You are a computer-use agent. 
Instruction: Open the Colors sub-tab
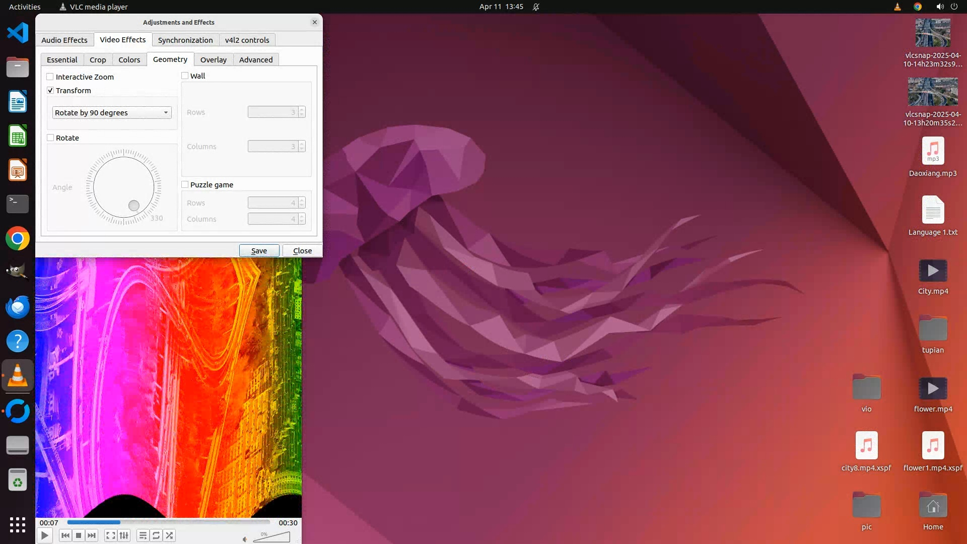129,60
